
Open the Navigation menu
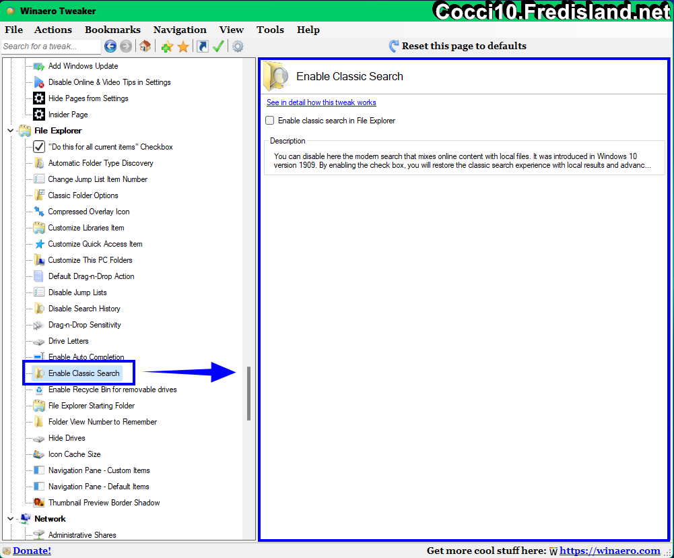click(x=180, y=30)
